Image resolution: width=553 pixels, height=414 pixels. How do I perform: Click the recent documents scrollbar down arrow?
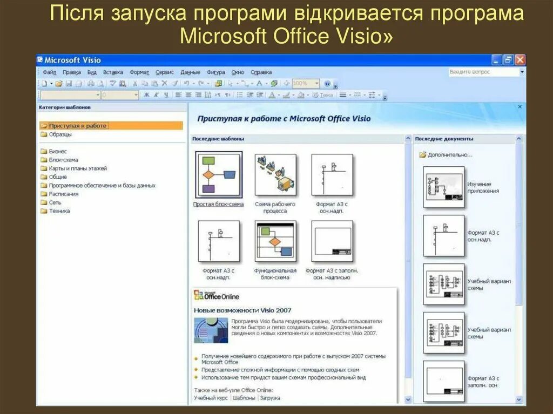point(519,399)
